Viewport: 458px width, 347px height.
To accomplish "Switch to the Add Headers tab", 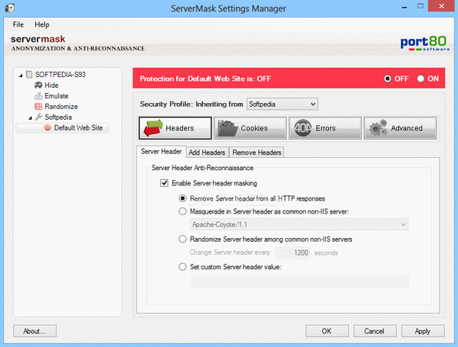I will pos(207,153).
